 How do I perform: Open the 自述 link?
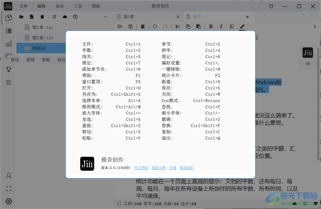[173, 168]
